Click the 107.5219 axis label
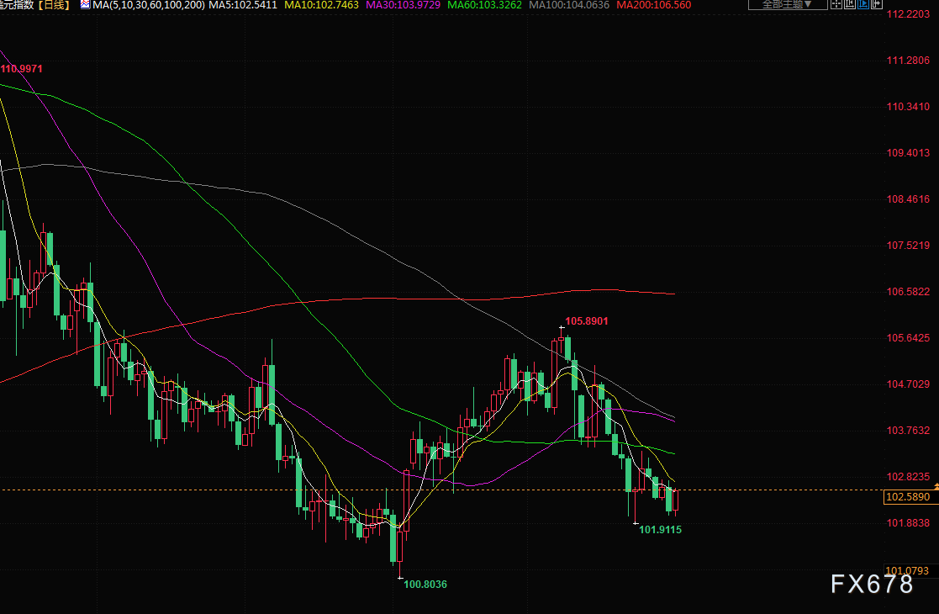Image resolution: width=939 pixels, height=614 pixels. pyautogui.click(x=908, y=245)
